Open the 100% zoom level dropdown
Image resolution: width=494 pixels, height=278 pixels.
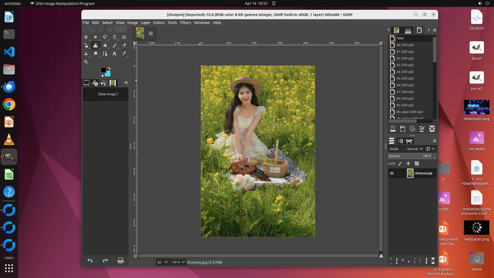(x=183, y=262)
